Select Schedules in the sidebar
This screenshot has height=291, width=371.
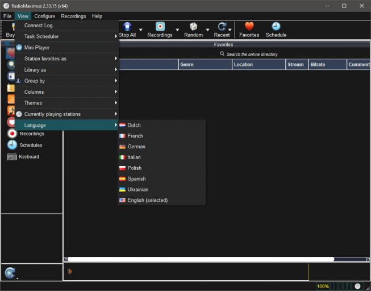pos(24,145)
